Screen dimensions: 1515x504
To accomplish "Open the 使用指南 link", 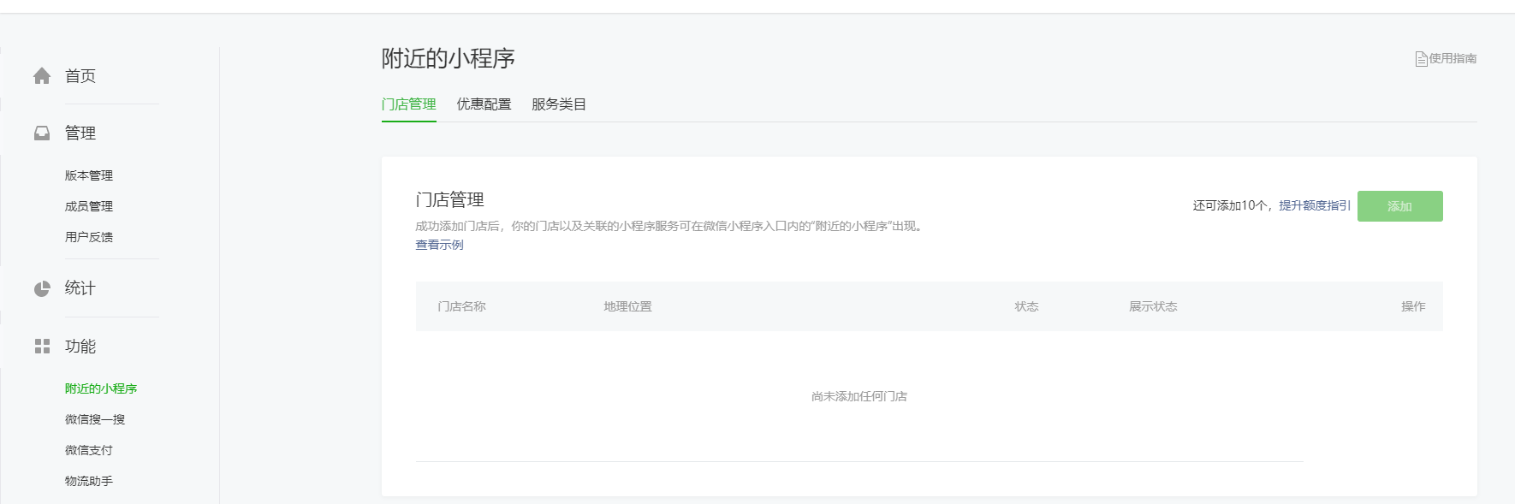I will (x=1453, y=58).
